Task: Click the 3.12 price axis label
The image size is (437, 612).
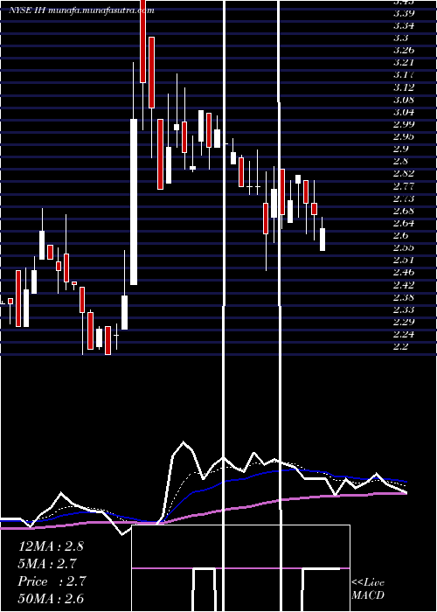Action: coord(404,87)
